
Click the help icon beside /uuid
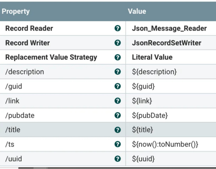(x=118, y=159)
